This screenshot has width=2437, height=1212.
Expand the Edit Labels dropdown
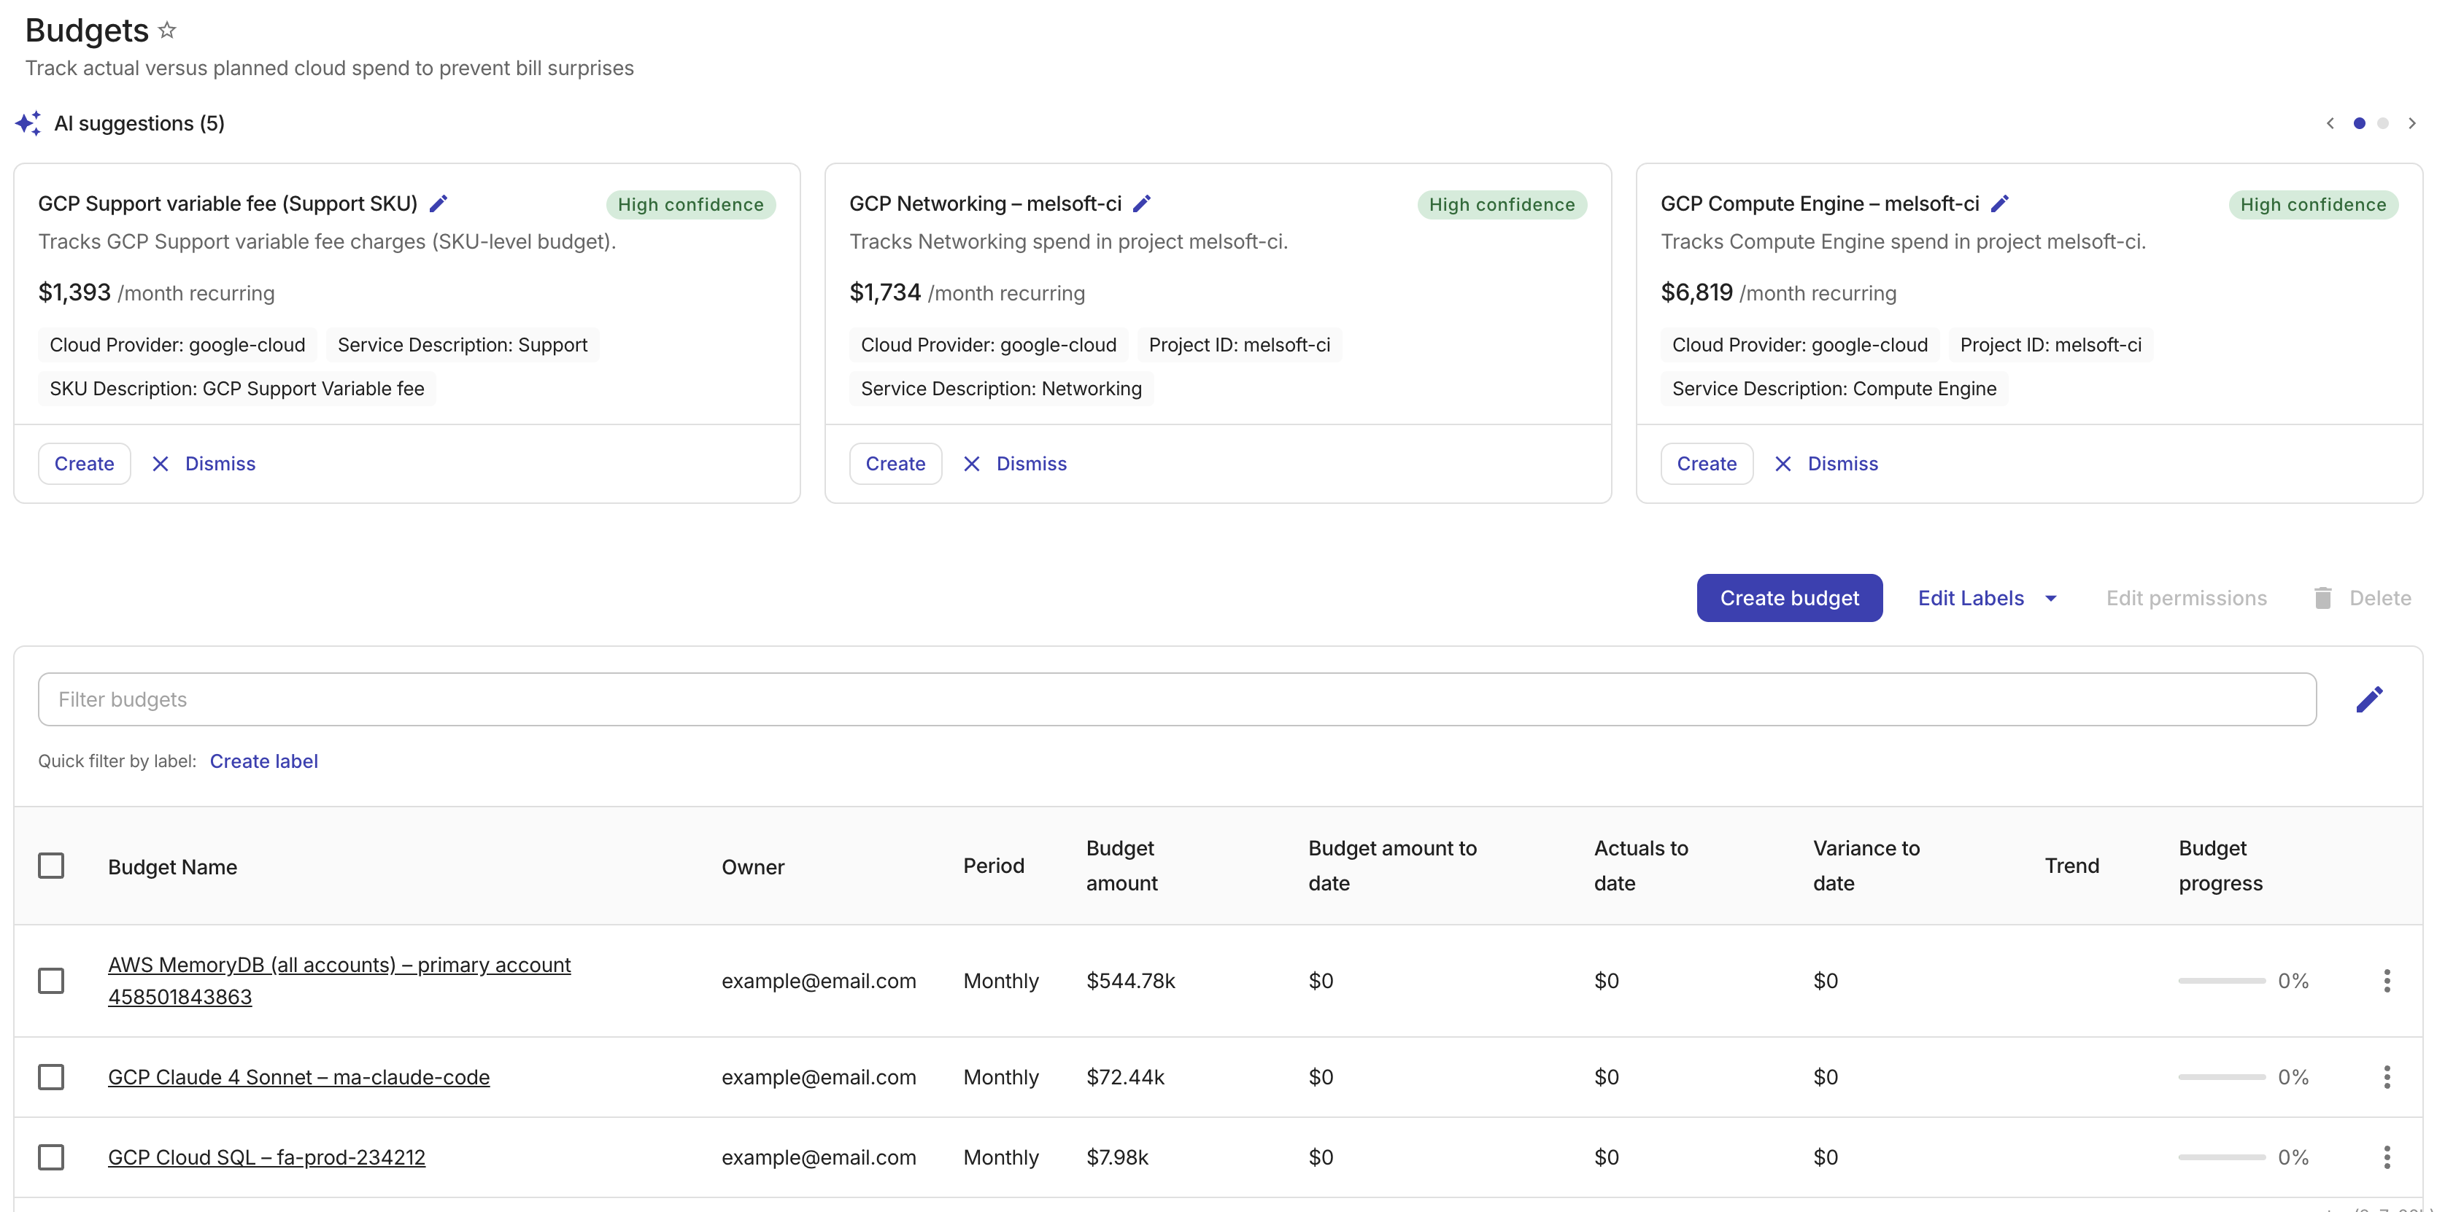[1988, 597]
